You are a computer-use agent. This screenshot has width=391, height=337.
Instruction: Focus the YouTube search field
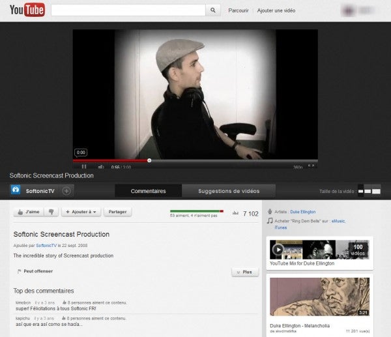[x=128, y=10]
